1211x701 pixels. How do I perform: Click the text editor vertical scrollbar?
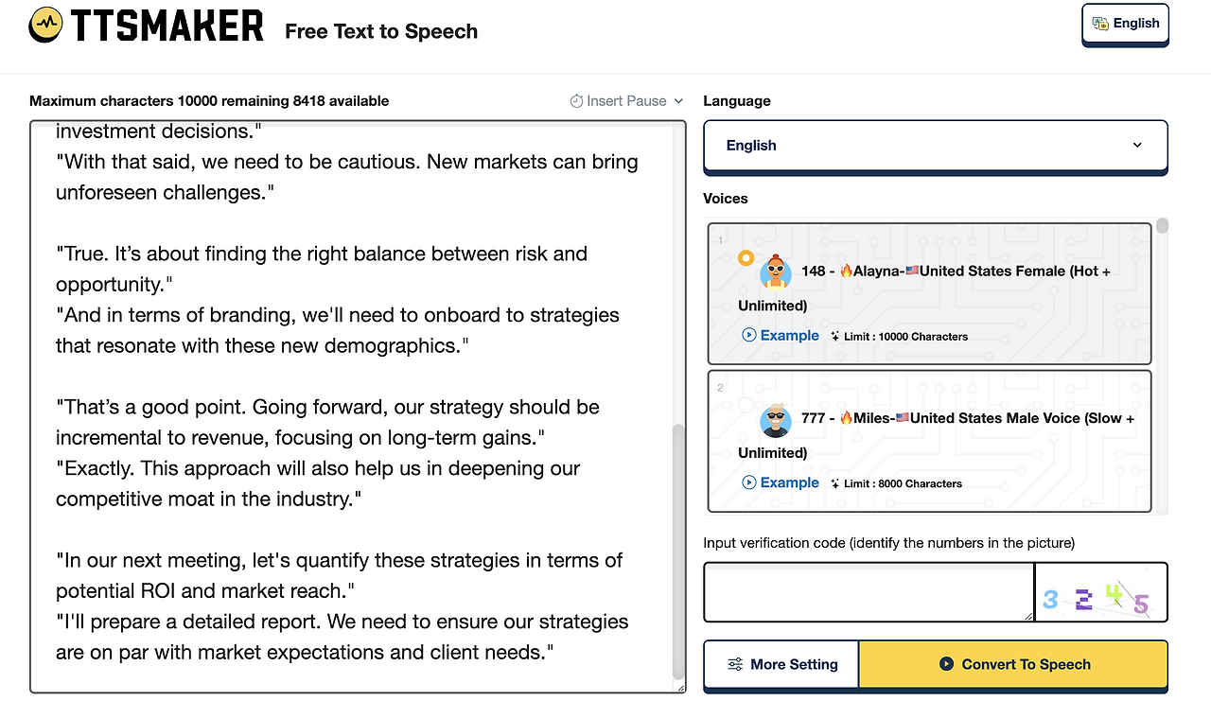(677, 549)
